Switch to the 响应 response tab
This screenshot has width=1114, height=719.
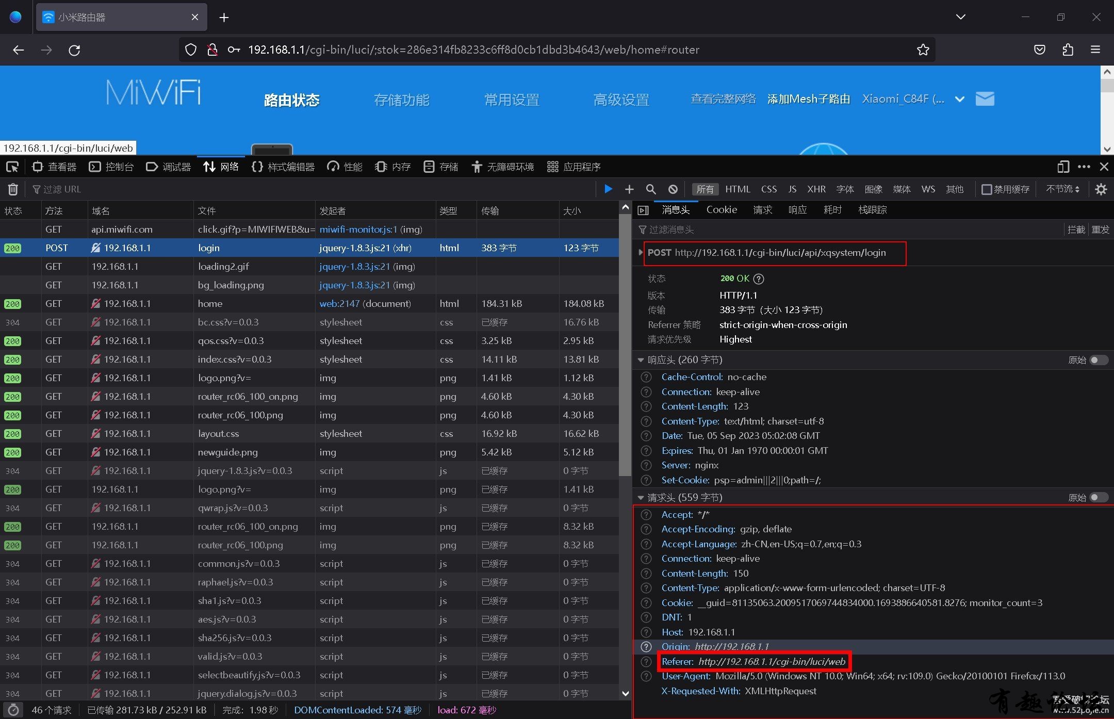pos(797,210)
